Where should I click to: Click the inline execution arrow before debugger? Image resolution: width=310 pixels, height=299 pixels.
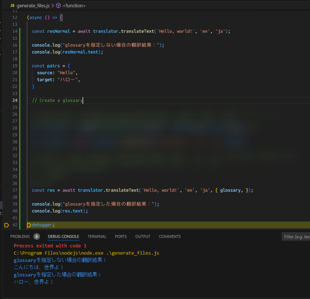[29, 225]
